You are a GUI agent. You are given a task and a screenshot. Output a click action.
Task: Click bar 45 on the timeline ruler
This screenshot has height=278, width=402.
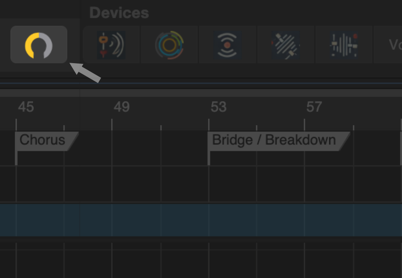point(26,107)
